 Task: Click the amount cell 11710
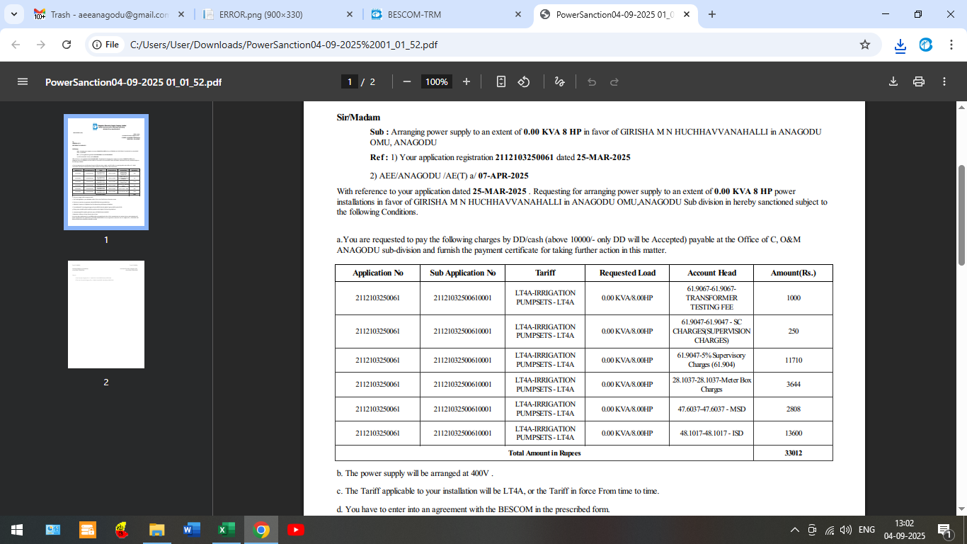click(x=794, y=360)
